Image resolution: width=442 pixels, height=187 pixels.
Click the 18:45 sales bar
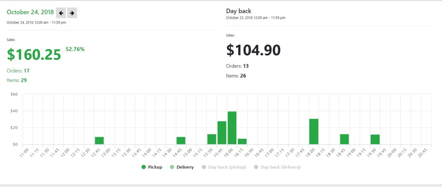pyautogui.click(x=344, y=139)
